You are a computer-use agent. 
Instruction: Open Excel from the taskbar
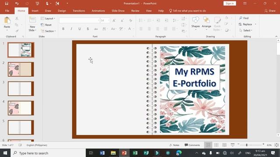point(135,153)
